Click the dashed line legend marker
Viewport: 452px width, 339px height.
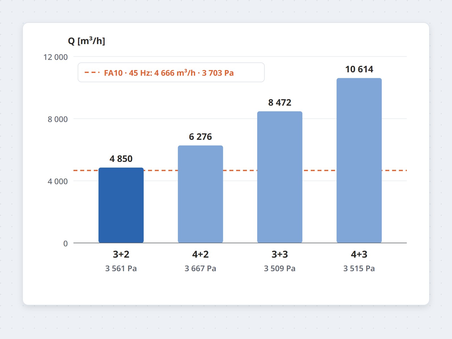click(92, 73)
